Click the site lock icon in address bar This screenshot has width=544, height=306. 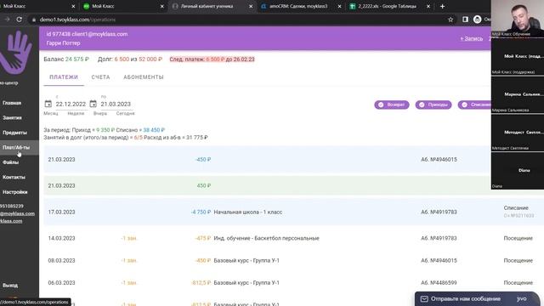tap(34, 20)
